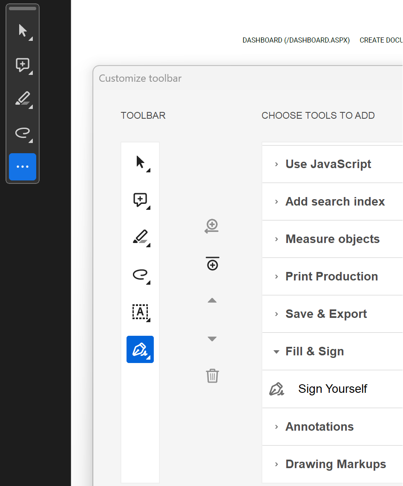Select the Lasso draw tool in floating toolbar

pyautogui.click(x=22, y=133)
